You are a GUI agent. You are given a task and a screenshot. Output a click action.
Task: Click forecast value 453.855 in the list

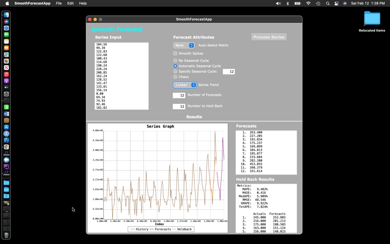click(256, 164)
